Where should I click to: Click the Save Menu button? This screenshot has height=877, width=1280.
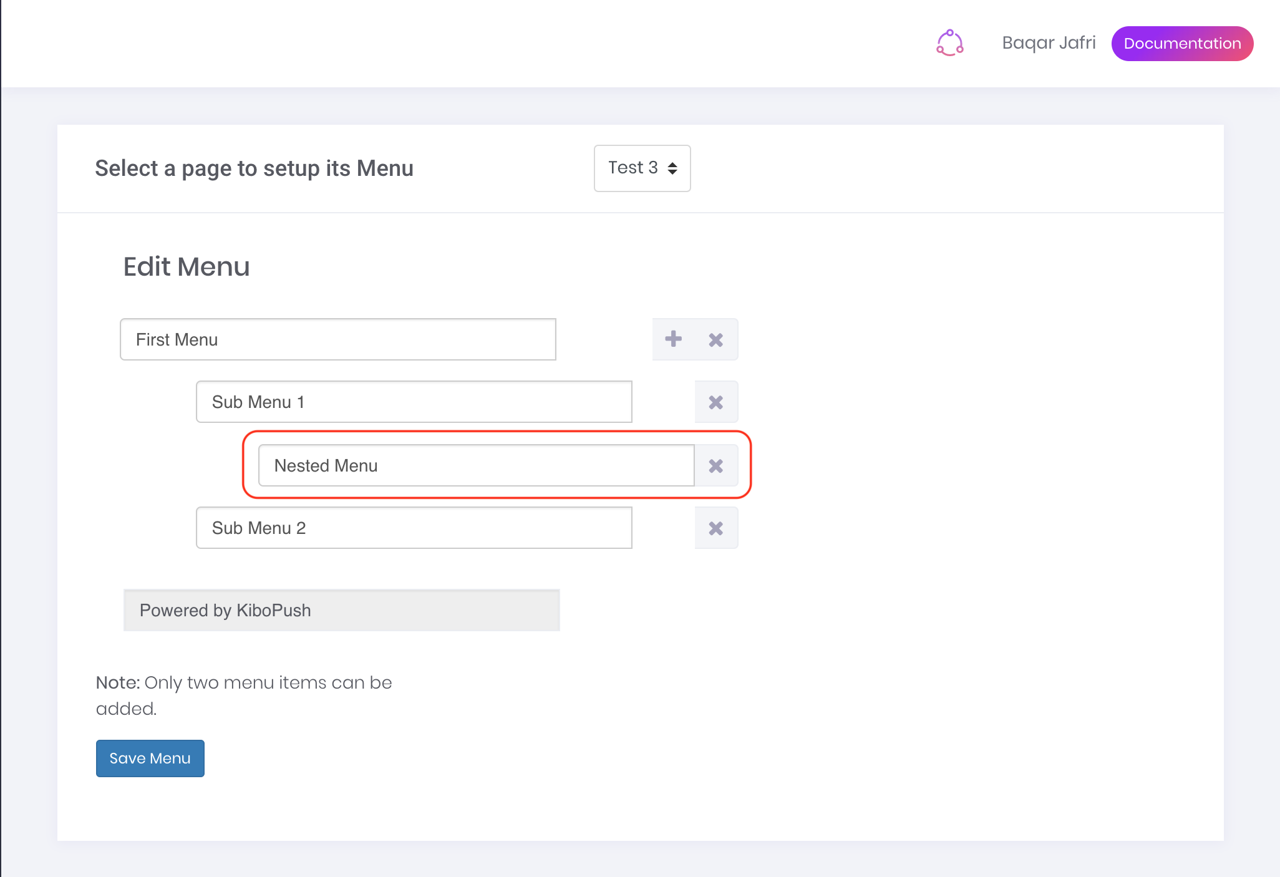150,758
